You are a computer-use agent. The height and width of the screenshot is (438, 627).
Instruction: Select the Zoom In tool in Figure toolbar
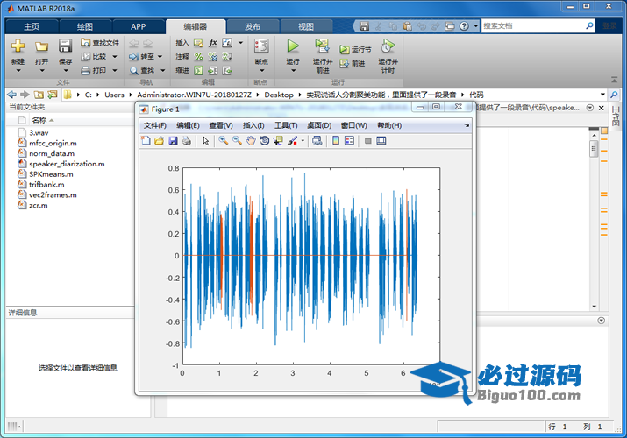pyautogui.click(x=224, y=140)
